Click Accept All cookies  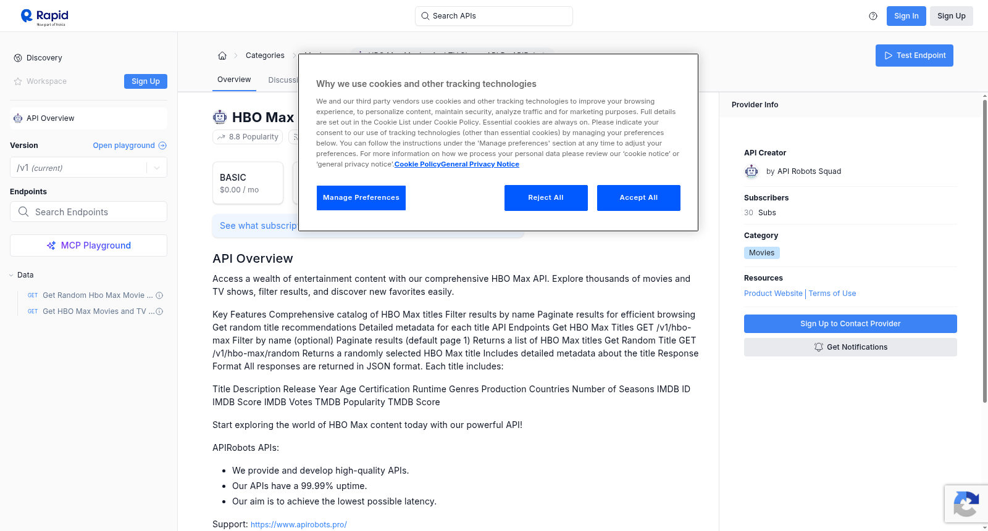(x=638, y=198)
